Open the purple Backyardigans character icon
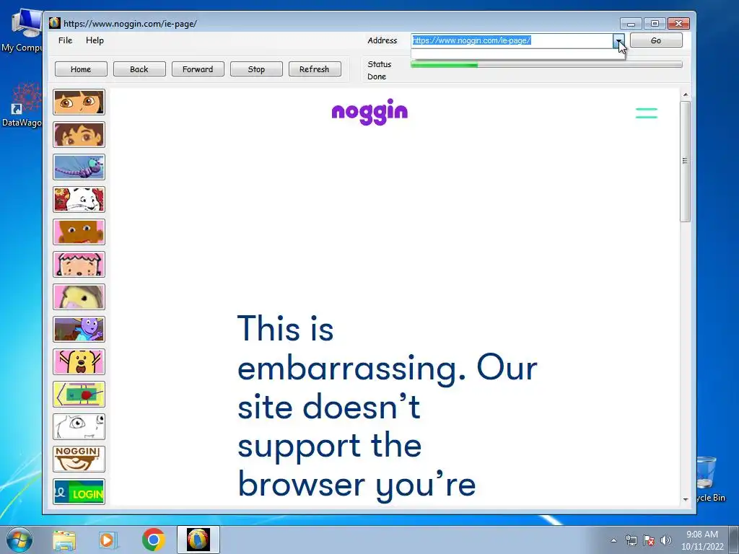Screen dimensions: 739x554 [x=79, y=330]
